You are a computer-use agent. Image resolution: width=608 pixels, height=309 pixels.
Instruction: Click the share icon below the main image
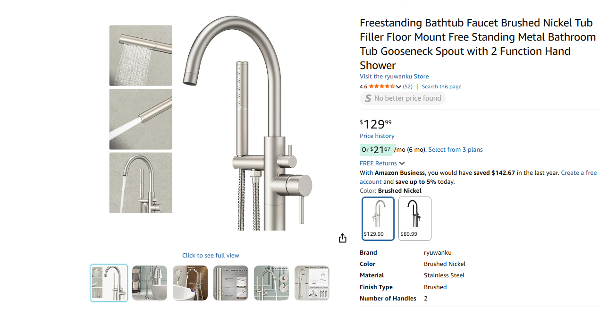pyautogui.click(x=342, y=238)
